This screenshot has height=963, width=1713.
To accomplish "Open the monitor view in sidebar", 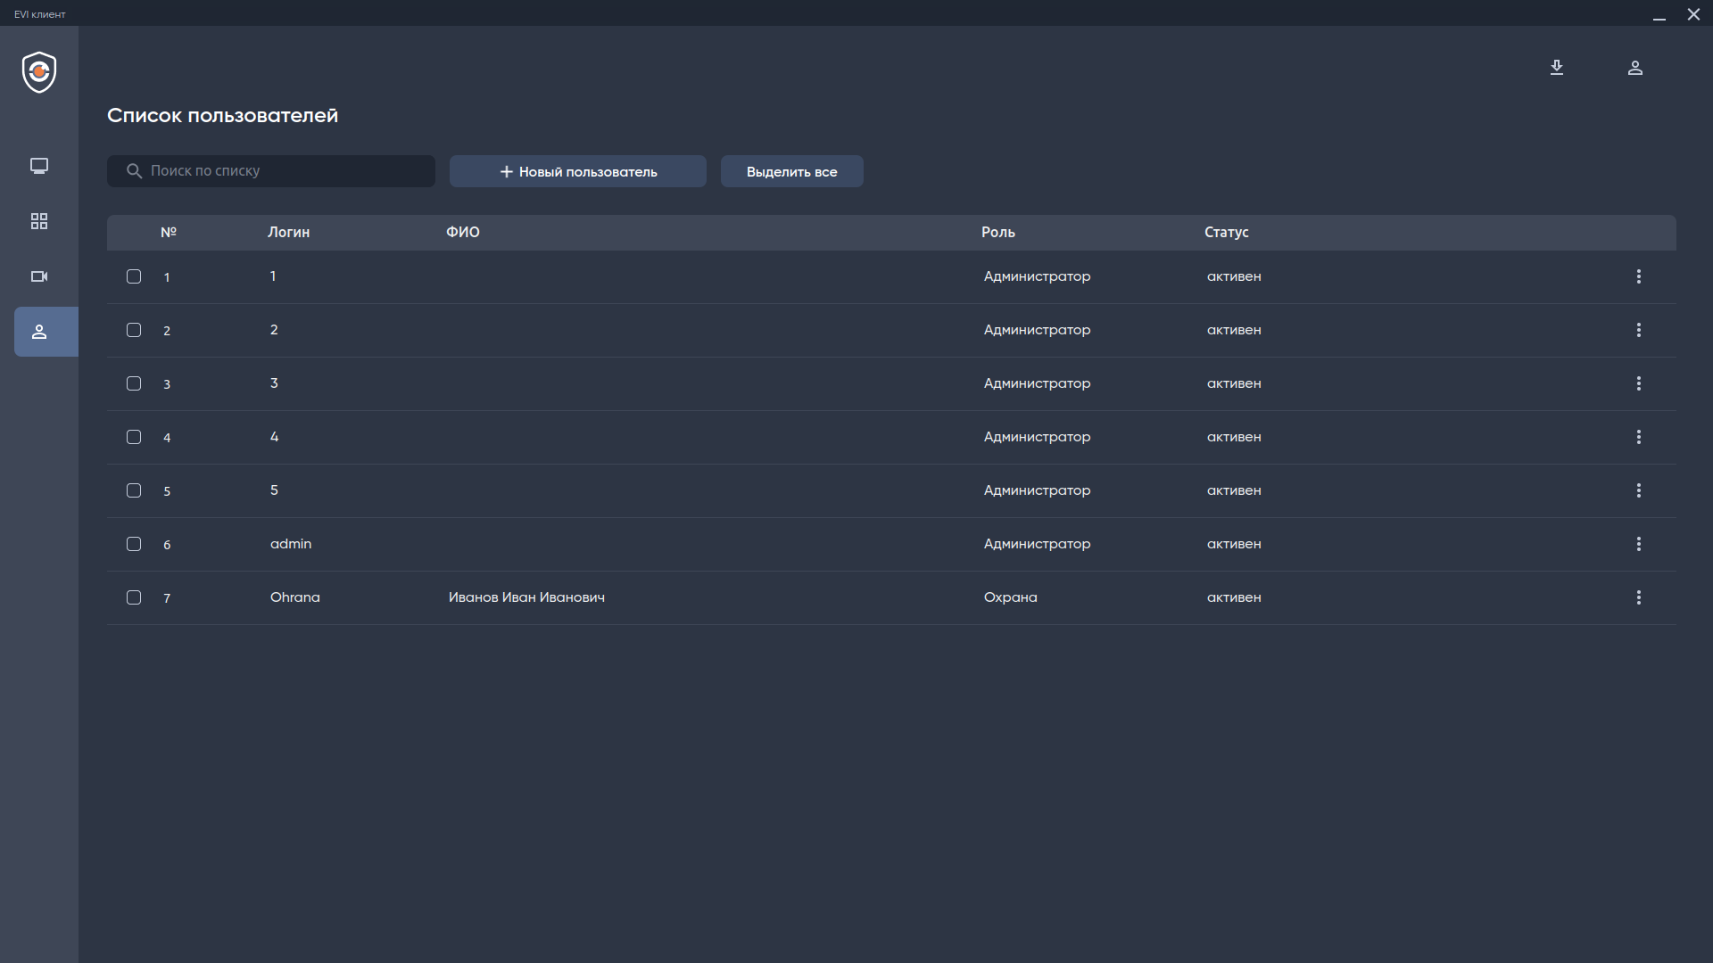I will [x=39, y=166].
